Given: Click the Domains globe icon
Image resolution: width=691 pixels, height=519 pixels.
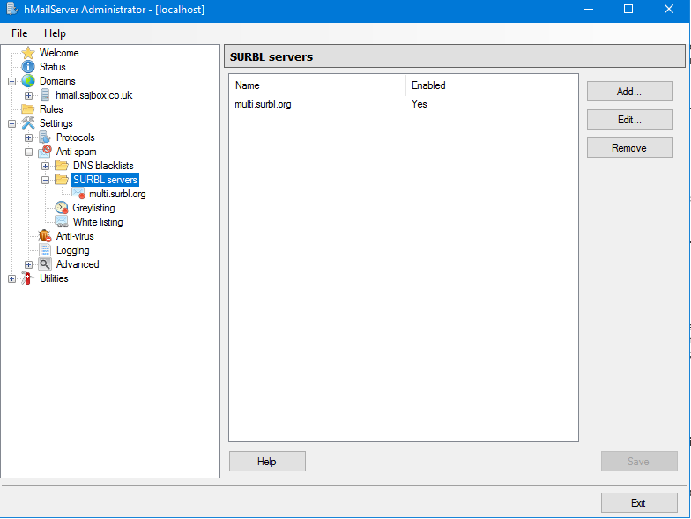Looking at the screenshot, I should point(28,81).
